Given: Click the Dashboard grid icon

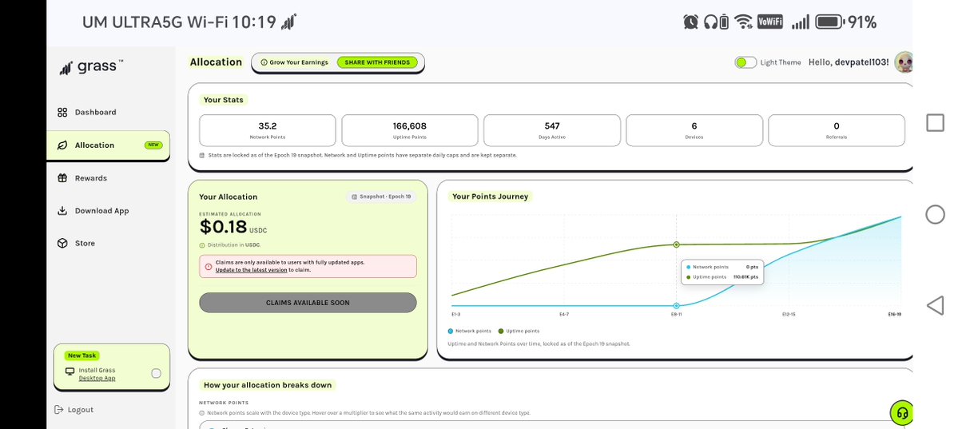Looking at the screenshot, I should [62, 113].
